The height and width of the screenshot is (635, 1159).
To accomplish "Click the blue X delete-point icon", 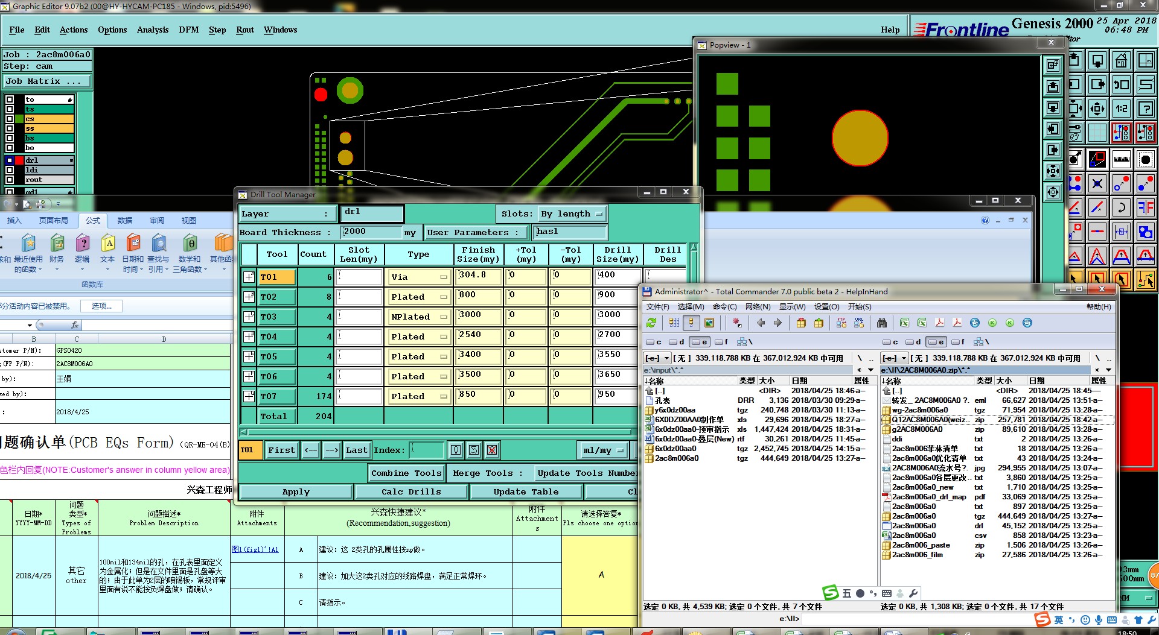I will click(1097, 183).
